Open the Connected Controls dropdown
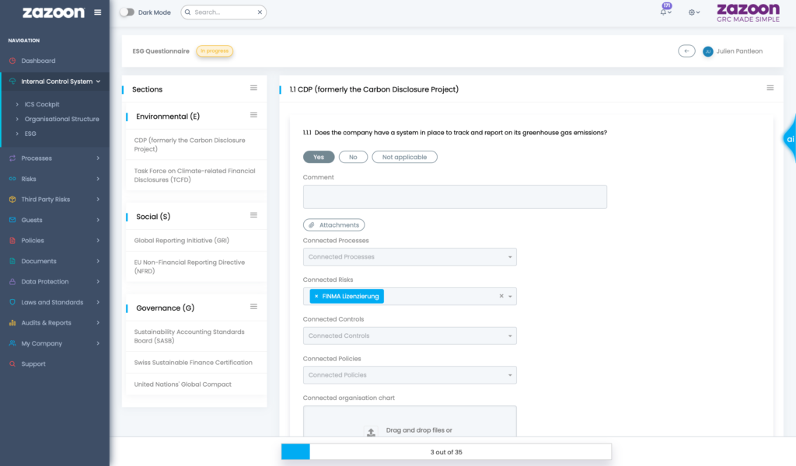 (x=410, y=336)
